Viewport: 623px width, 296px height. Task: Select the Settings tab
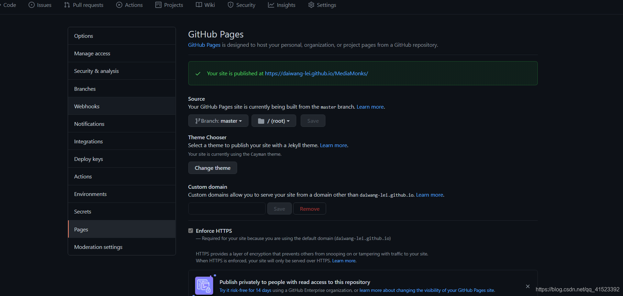(x=322, y=5)
